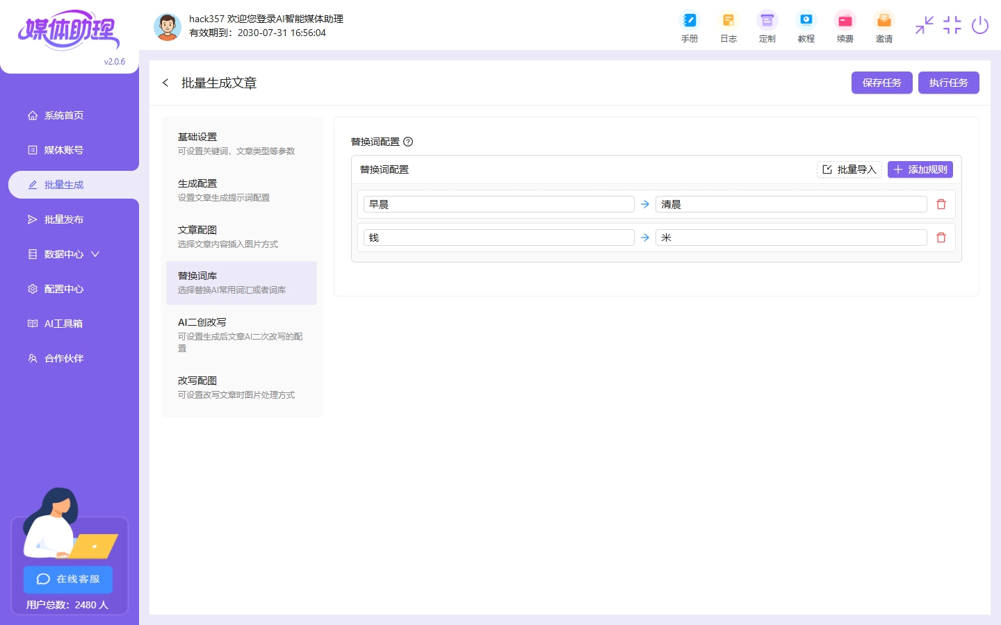1001x625 pixels.
Task: Click the 批量导入 button
Action: 849,169
